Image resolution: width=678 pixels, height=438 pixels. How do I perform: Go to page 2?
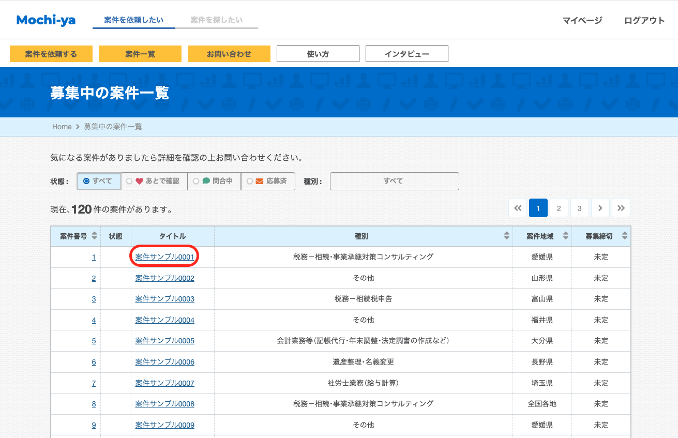click(x=559, y=208)
